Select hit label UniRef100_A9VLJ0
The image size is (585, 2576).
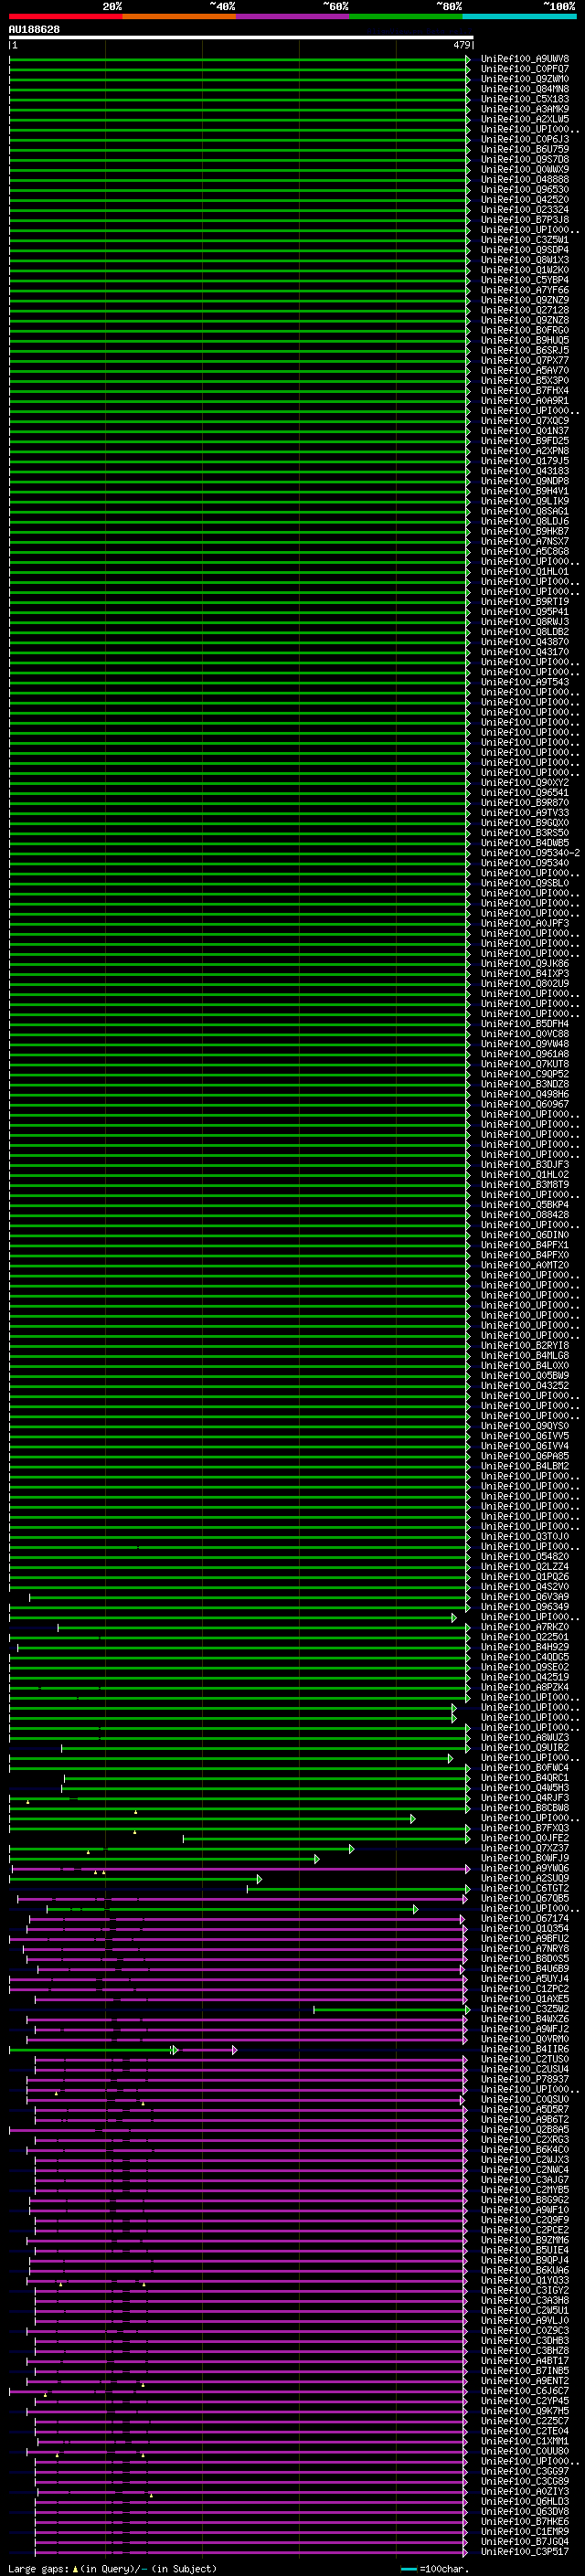(525, 2321)
